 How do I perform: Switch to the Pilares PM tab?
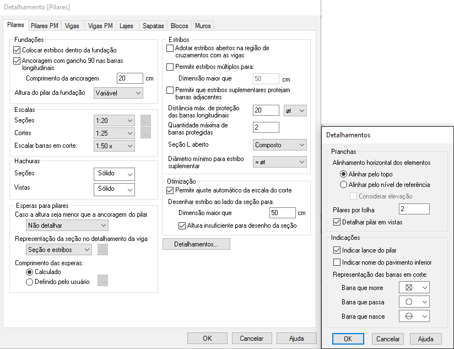click(x=44, y=26)
